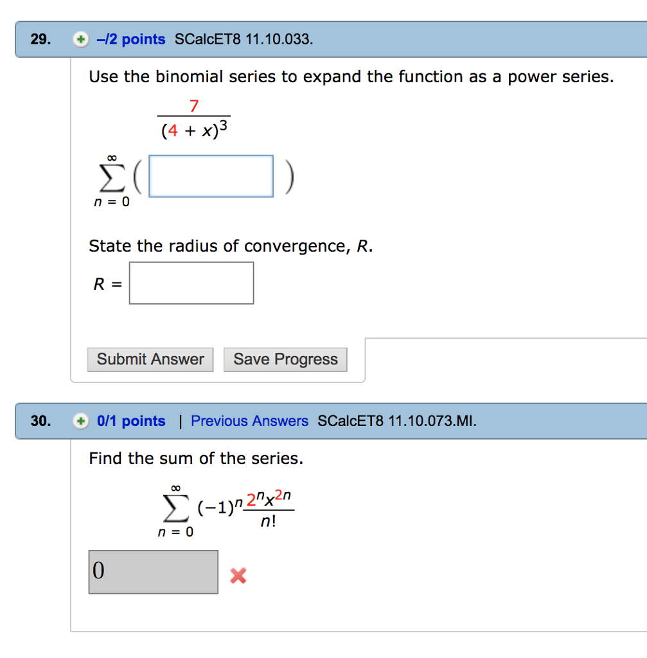647x658 pixels.
Task: Click the SCalcET8 11.10.073.MI assignment label
Action: (x=396, y=421)
